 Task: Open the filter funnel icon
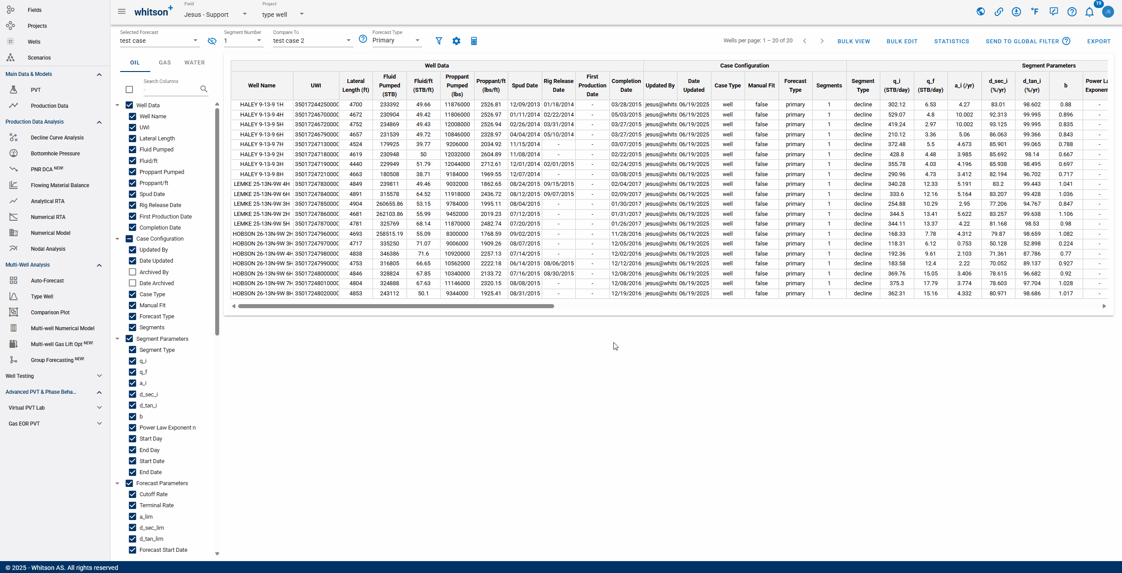pos(439,41)
